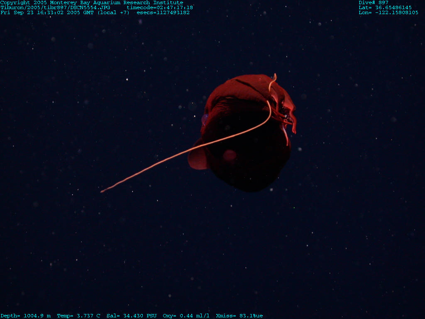Screen dimensions: 425x319
Task: Click the esecs=1127493182 value
Action: tap(163, 12)
